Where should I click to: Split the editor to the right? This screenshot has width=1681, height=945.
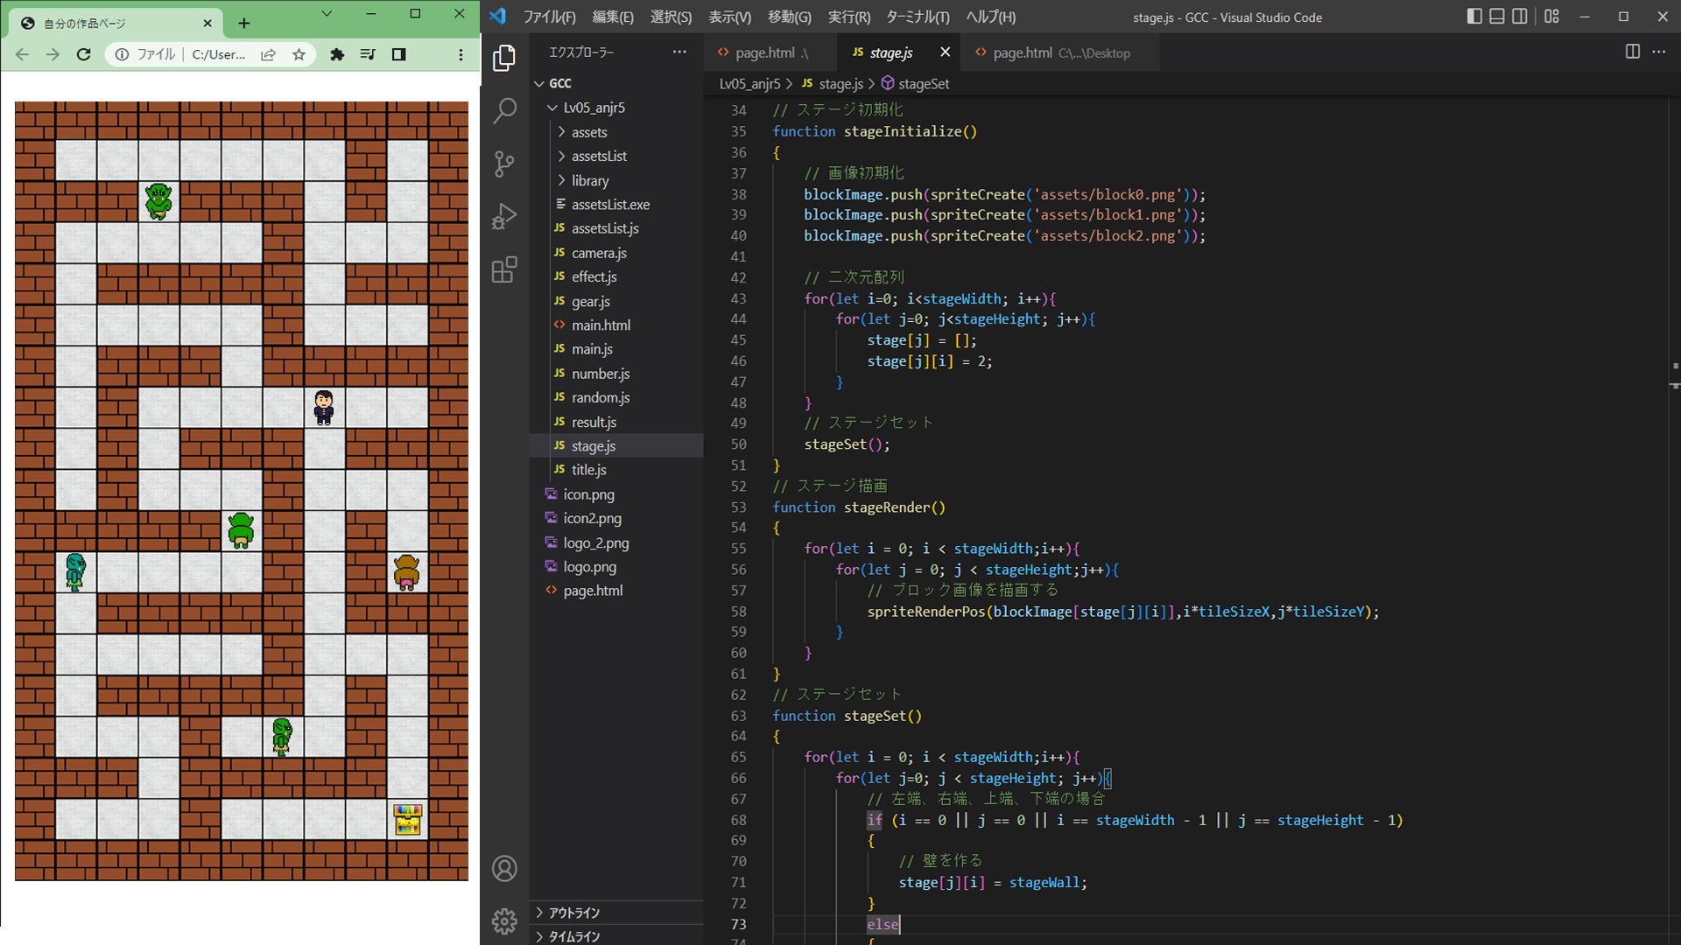point(1632,52)
